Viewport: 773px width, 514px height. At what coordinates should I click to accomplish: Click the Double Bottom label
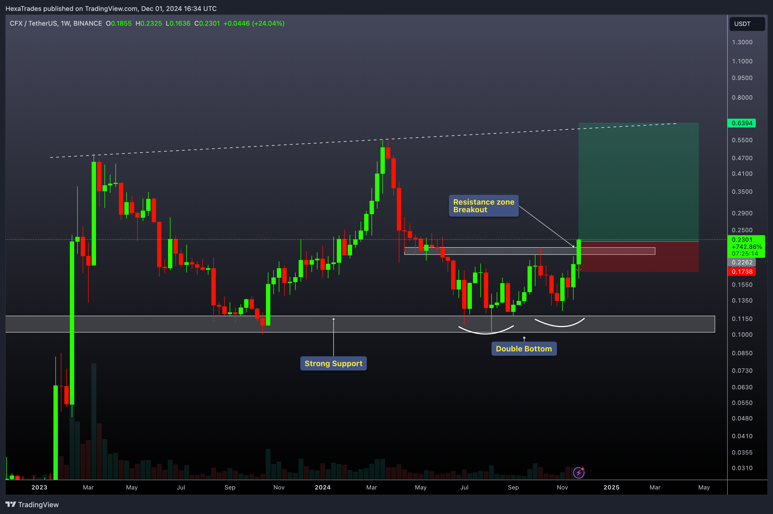coord(524,349)
